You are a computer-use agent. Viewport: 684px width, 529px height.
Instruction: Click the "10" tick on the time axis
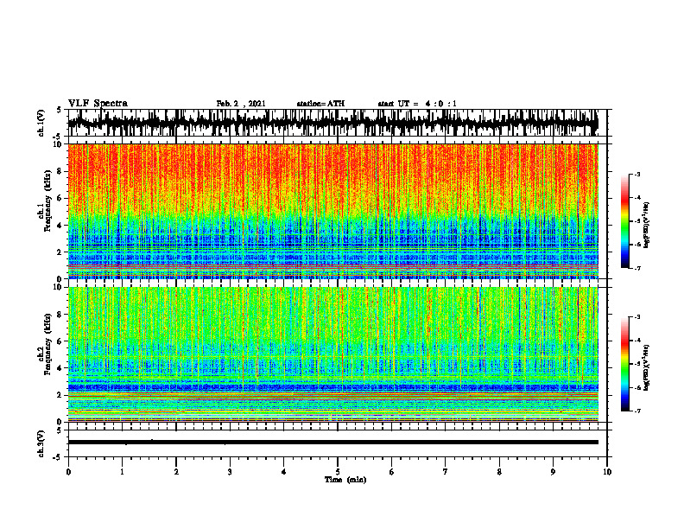[x=607, y=472]
